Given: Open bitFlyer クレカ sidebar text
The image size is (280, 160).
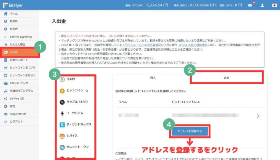Looking at the screenshot, I should pyautogui.click(x=19, y=83).
